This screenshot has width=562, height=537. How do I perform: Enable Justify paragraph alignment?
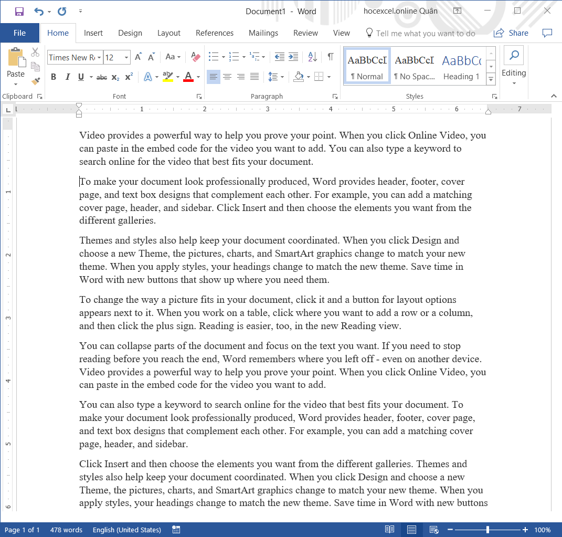255,77
